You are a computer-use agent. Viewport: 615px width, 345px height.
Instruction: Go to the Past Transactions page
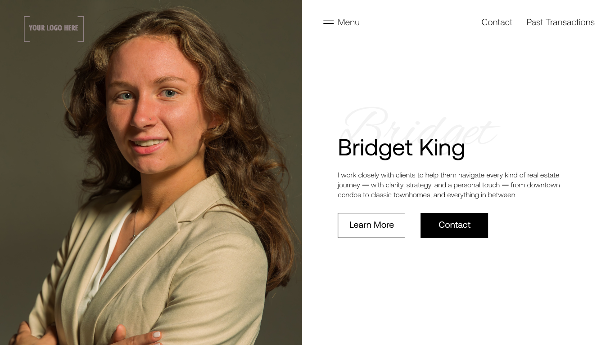click(561, 22)
